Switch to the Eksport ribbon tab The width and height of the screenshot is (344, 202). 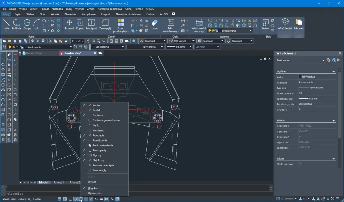pos(106,14)
